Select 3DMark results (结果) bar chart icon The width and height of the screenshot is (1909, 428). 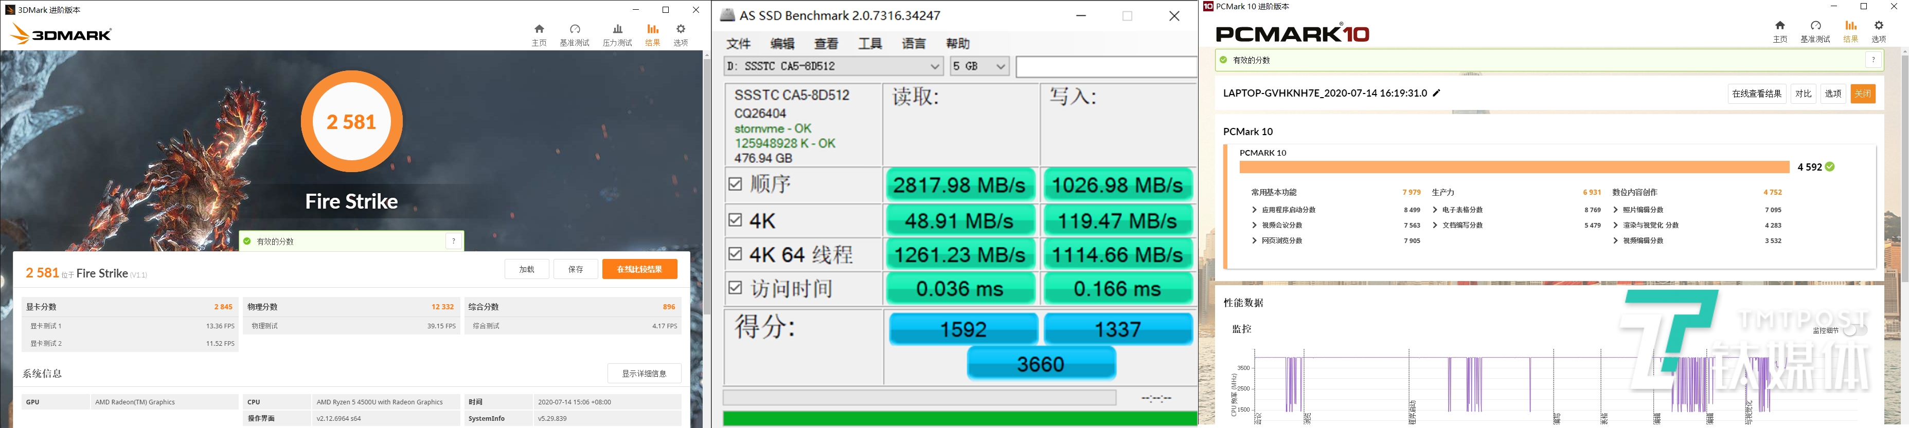653,35
